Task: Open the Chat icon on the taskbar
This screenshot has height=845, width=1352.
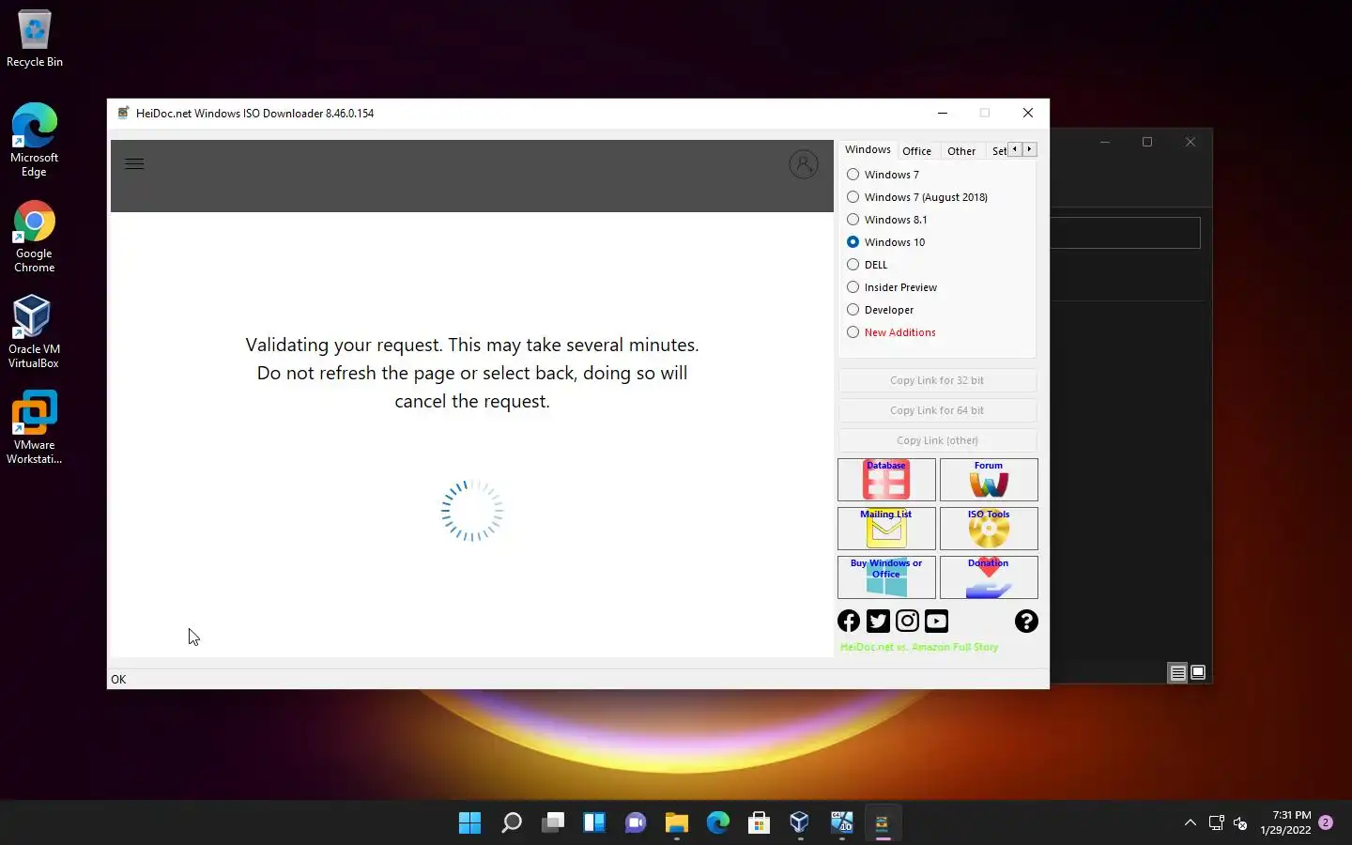Action: (x=636, y=823)
